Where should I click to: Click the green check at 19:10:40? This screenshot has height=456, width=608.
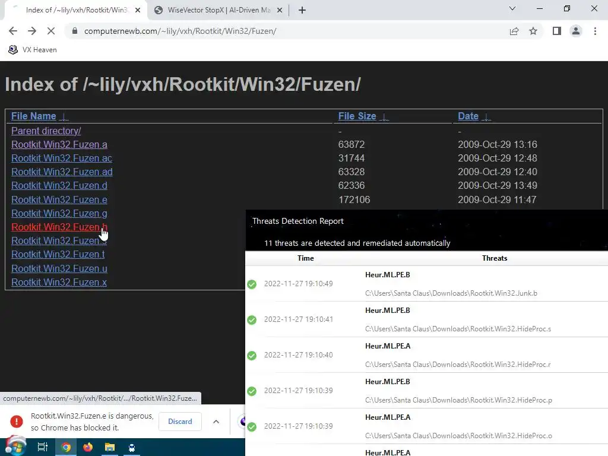click(252, 356)
